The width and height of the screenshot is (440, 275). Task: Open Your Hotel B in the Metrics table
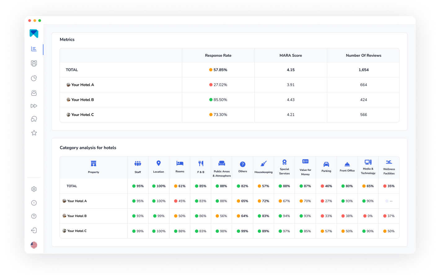coord(83,100)
